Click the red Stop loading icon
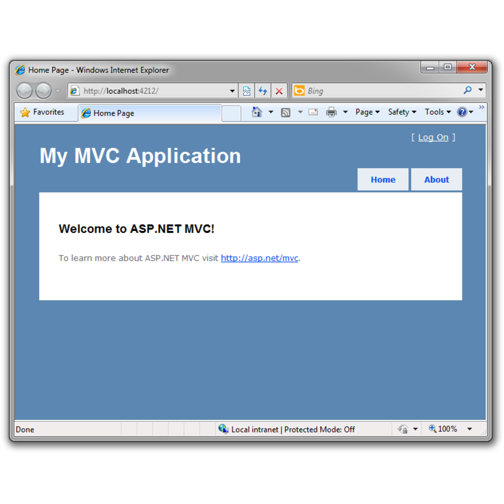 [279, 91]
